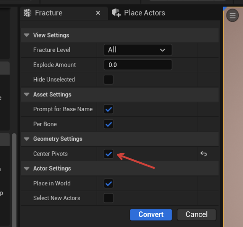Image resolution: width=243 pixels, height=227 pixels.
Task: Reset Center Pivots to default value
Action: point(204,154)
